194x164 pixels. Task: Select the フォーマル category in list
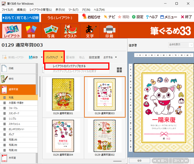[x=13, y=108]
